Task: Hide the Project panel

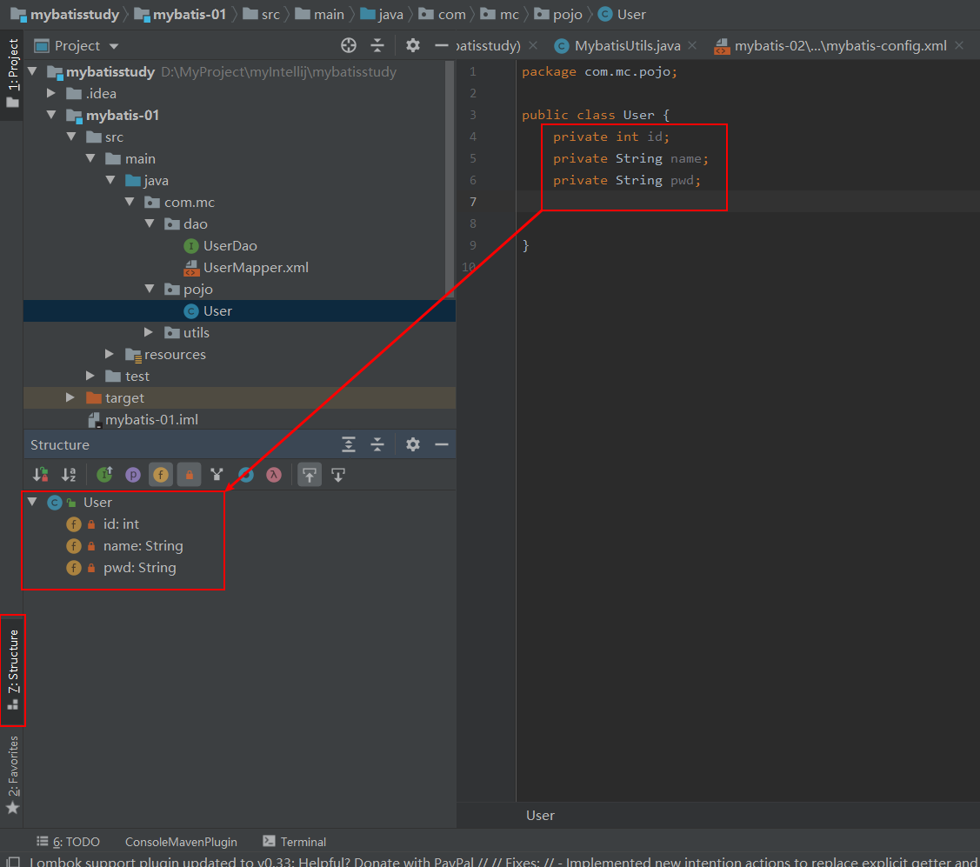Action: point(441,45)
